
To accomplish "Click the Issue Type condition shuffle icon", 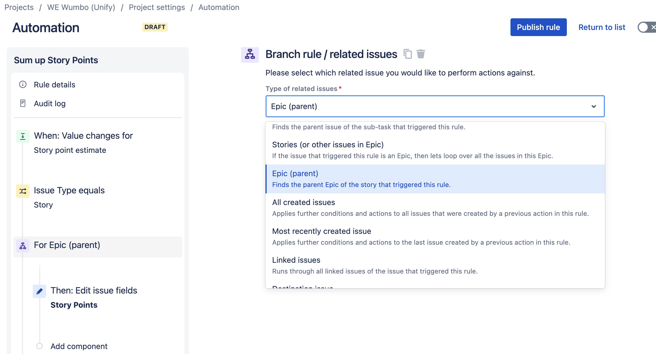I will pos(23,191).
